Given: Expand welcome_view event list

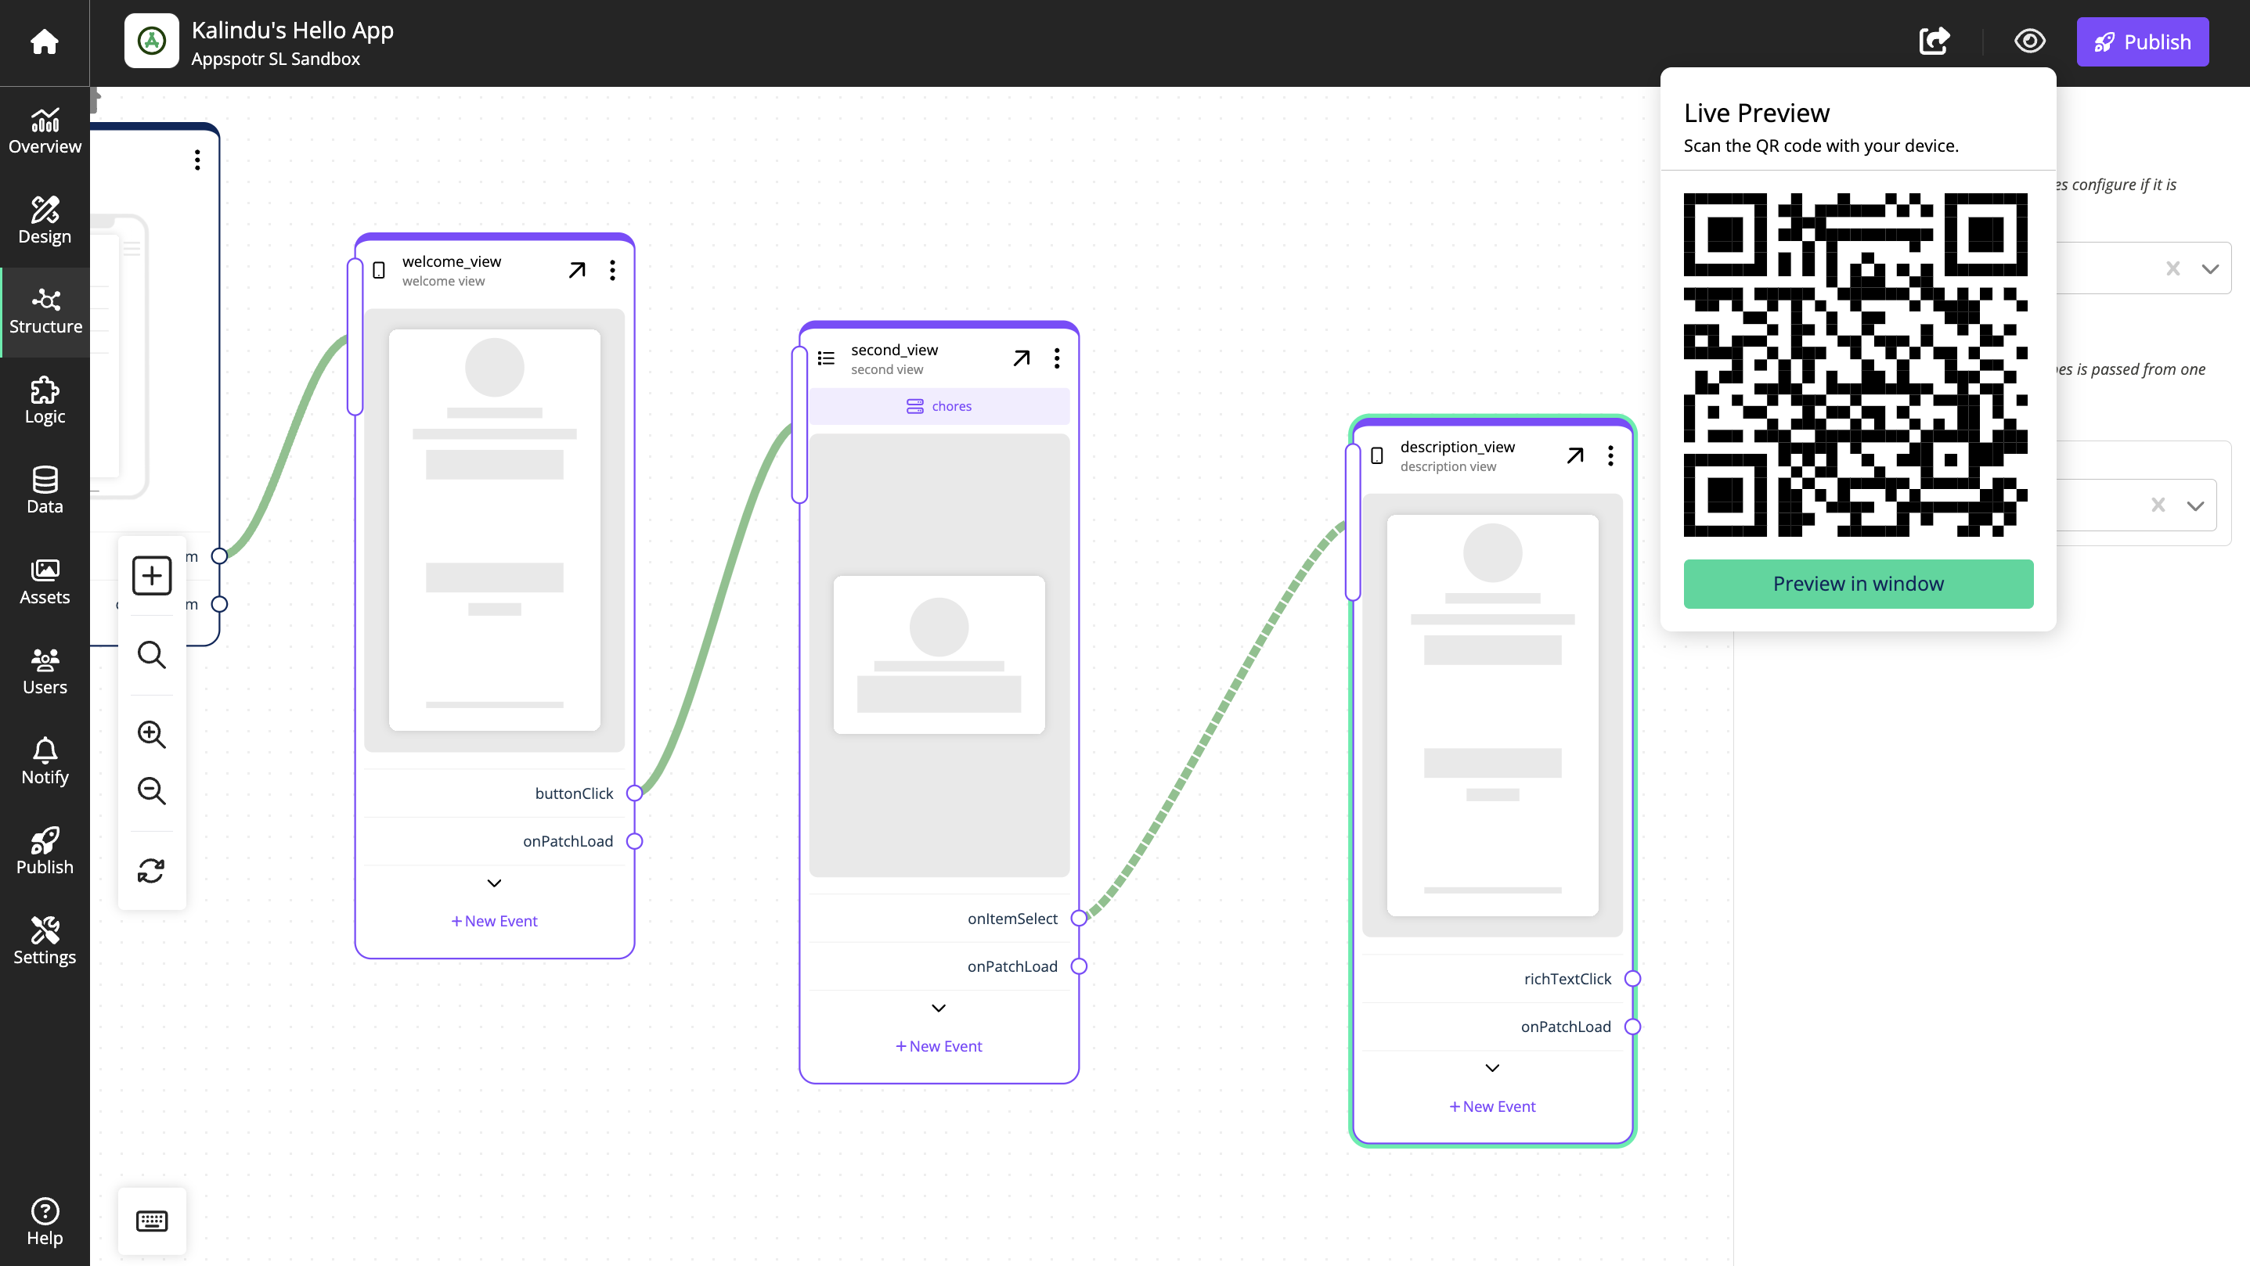Looking at the screenshot, I should (x=495, y=883).
